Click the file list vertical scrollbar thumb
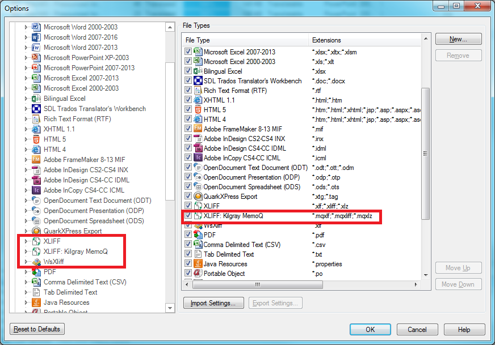Screen dimensions: 495x345 426,154
